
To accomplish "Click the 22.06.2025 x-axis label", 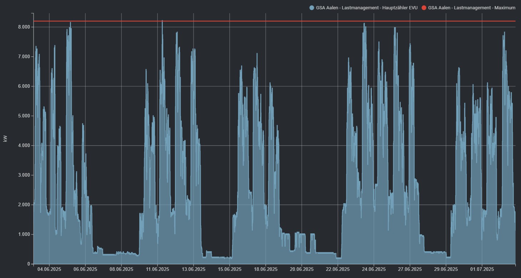I will [x=337, y=269].
